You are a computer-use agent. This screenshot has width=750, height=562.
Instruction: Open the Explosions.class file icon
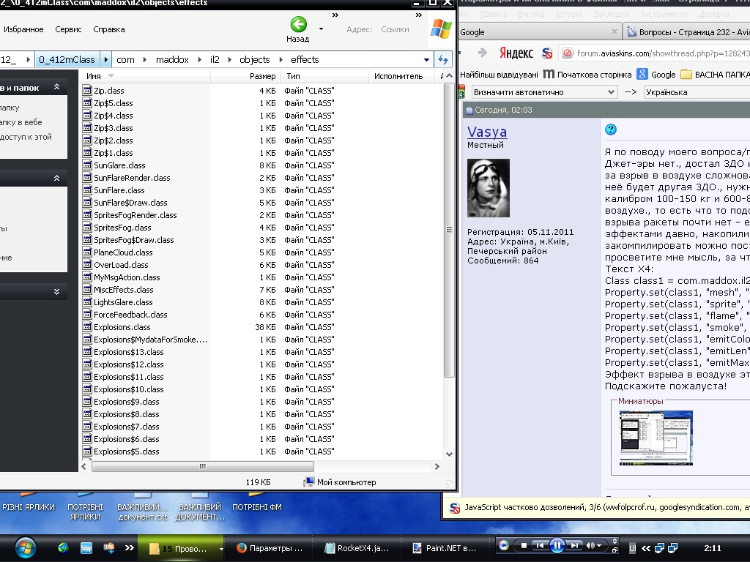(87, 327)
